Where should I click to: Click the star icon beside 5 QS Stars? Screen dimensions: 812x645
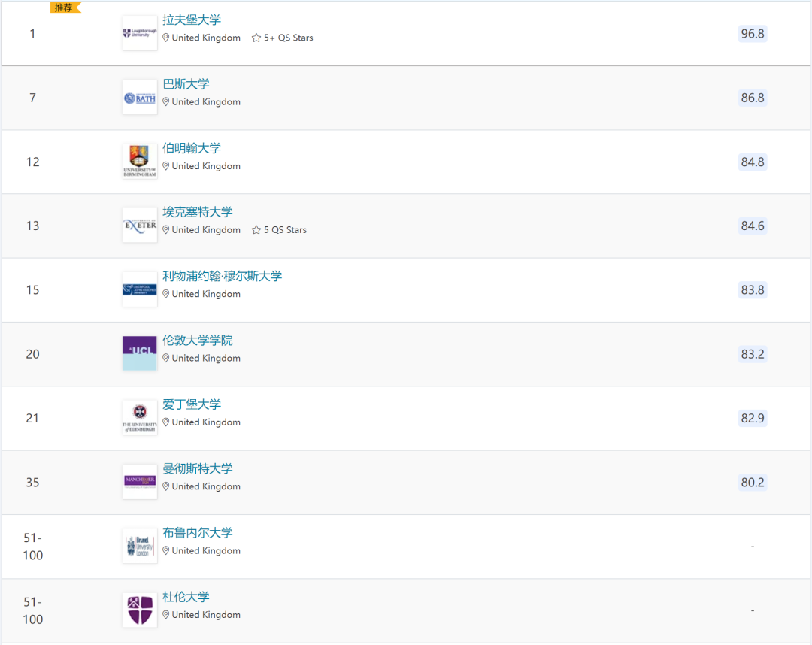[x=256, y=230]
